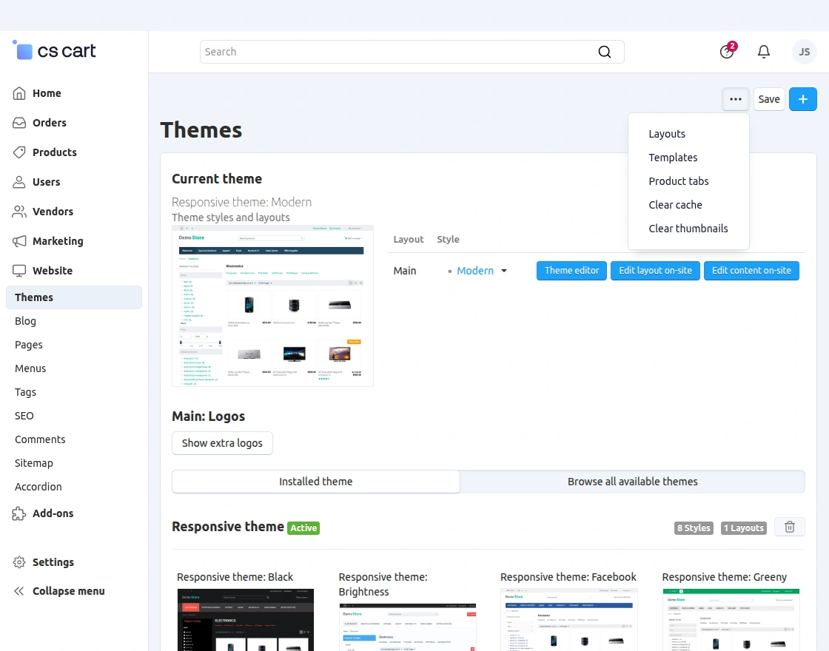Click the Marketing megaphone icon in sidebar
The width and height of the screenshot is (829, 651).
[19, 241]
